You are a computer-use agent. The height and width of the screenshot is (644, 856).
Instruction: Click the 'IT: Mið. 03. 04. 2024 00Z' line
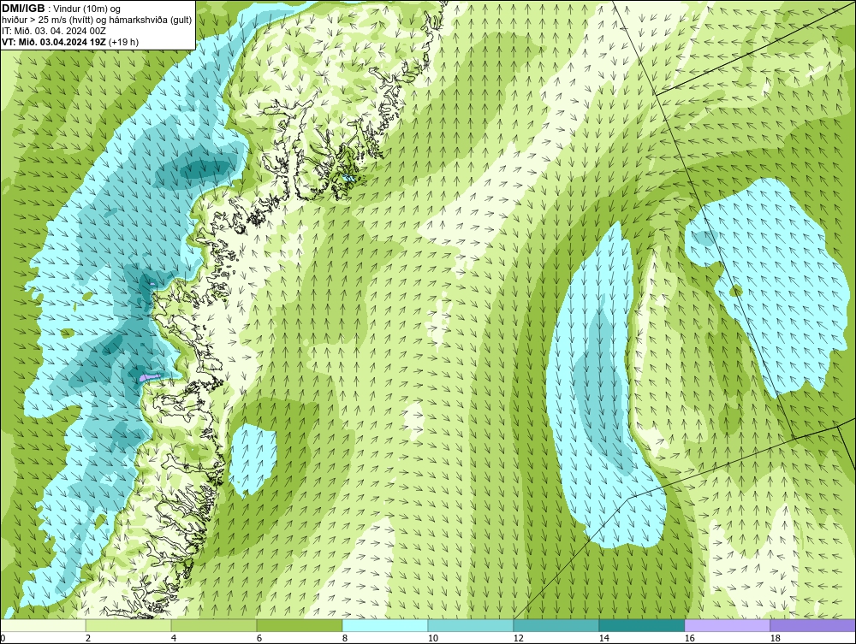coord(54,31)
